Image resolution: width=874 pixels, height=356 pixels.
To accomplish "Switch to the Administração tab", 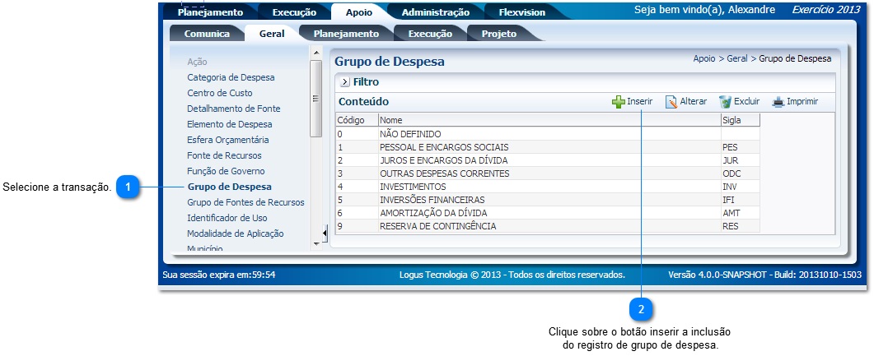I will click(x=435, y=12).
